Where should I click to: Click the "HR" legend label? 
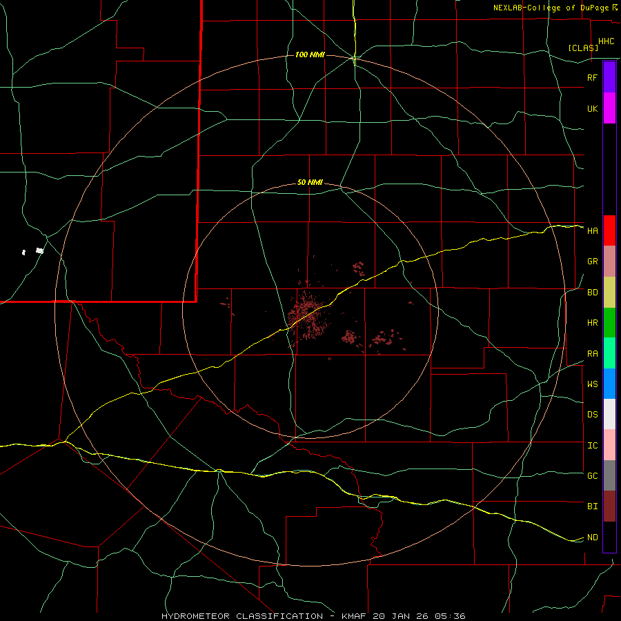click(592, 323)
